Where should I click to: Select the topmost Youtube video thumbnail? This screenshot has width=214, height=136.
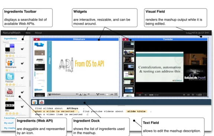[129, 44]
